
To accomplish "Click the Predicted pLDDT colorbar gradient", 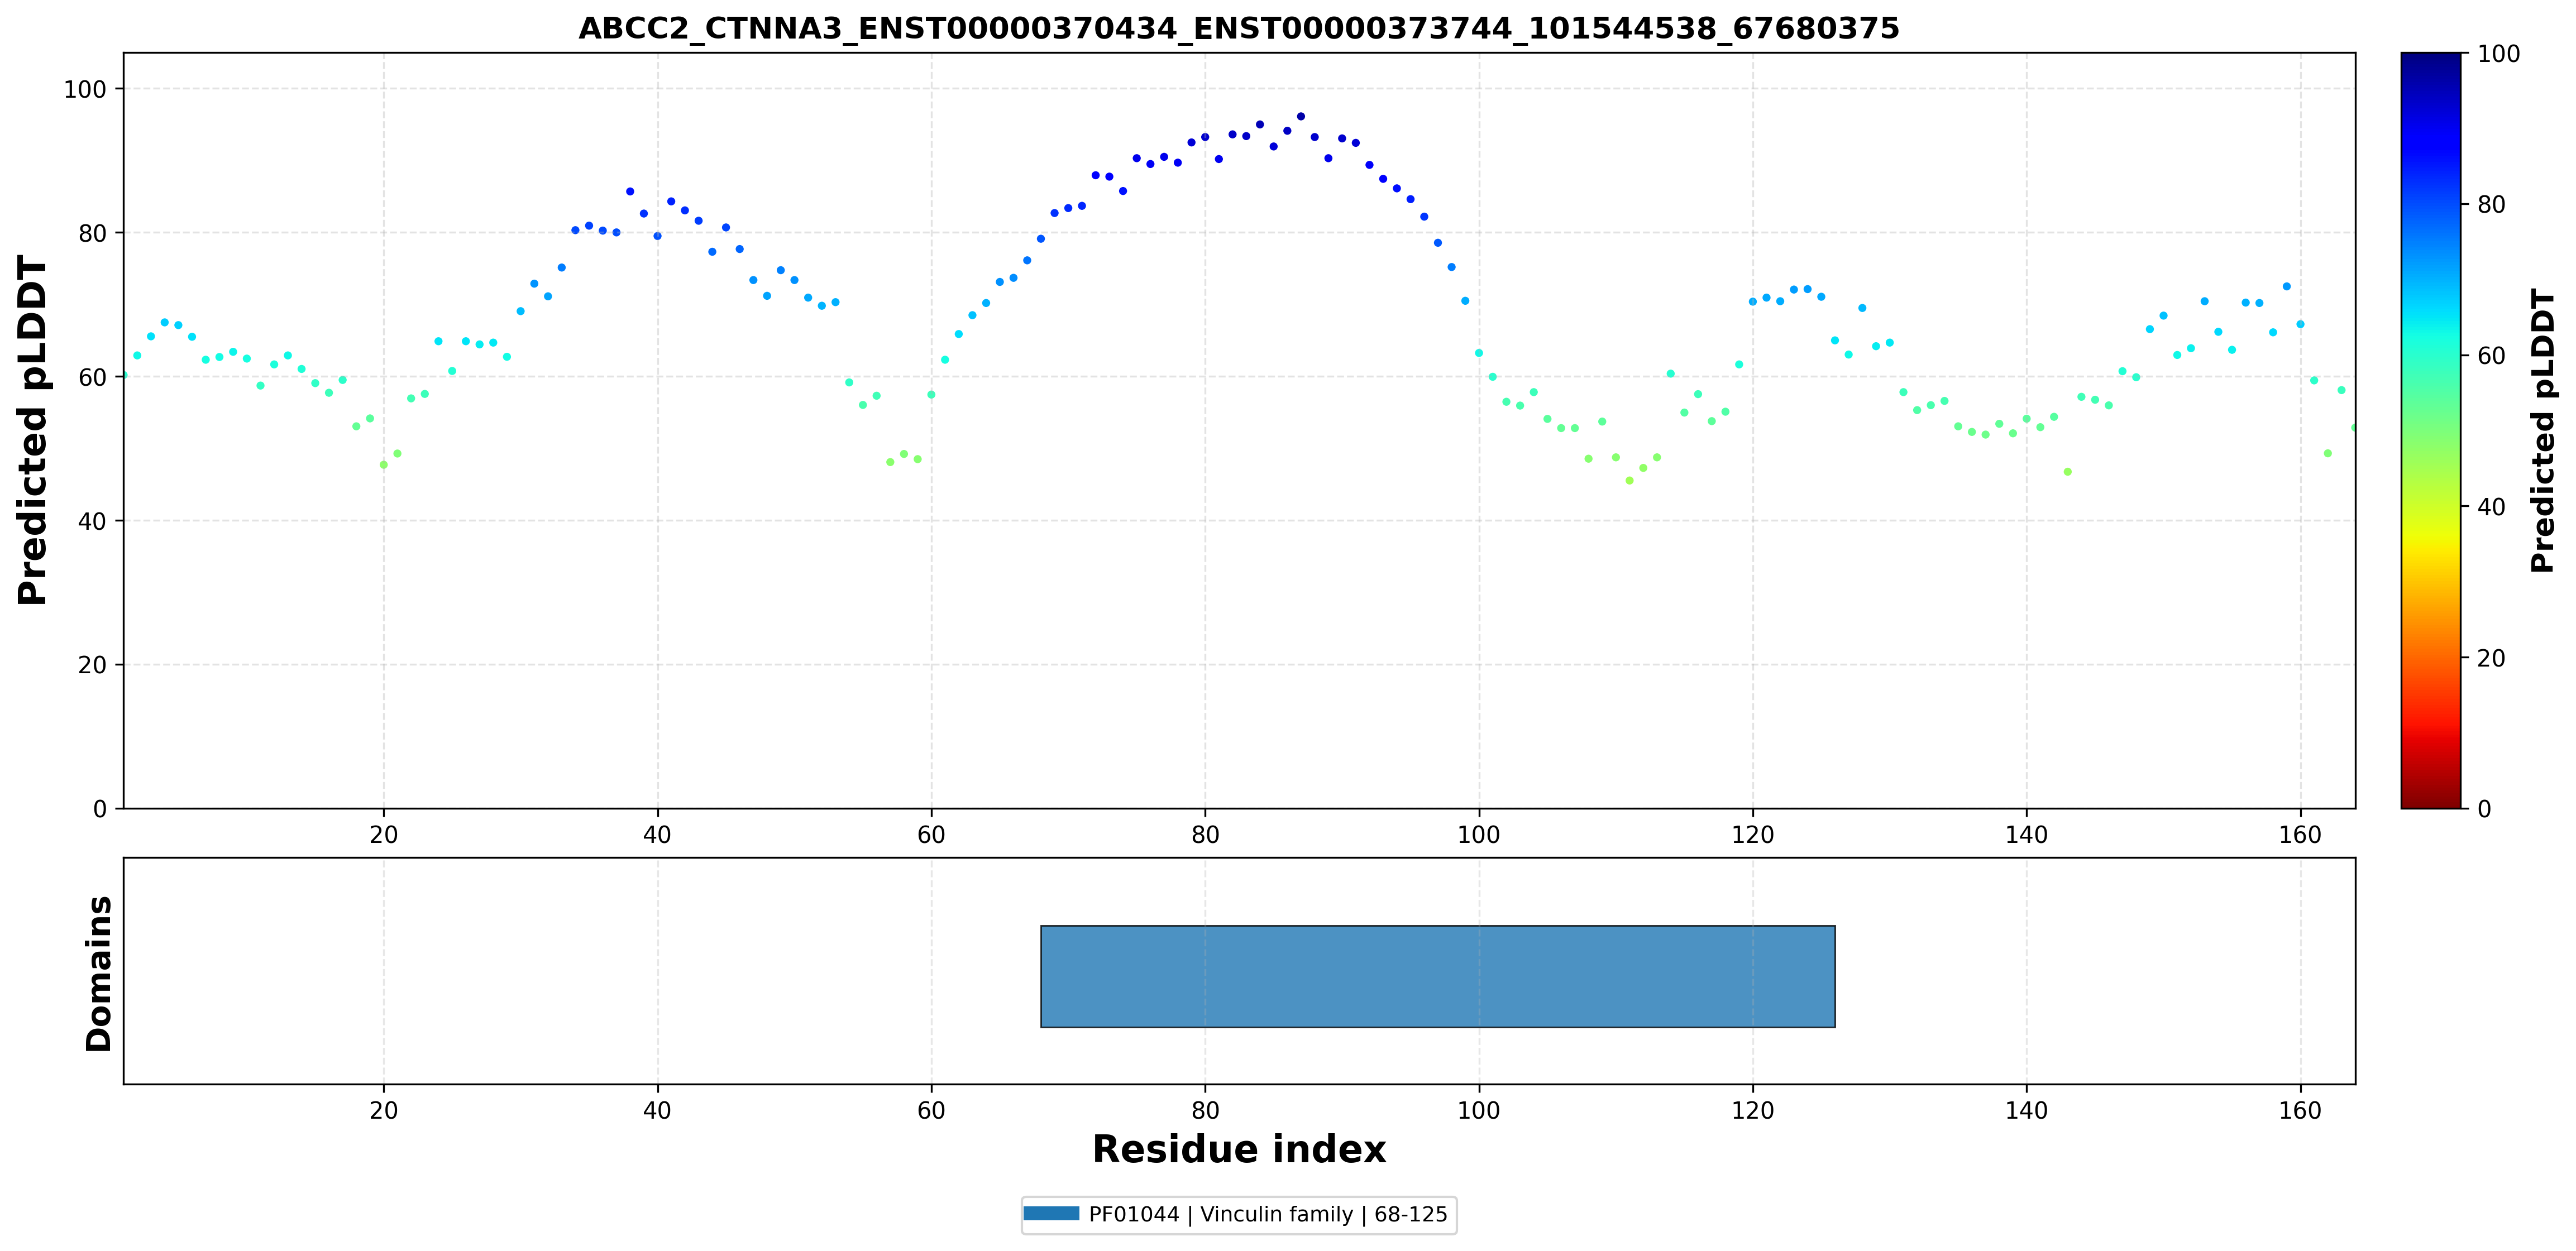I will coord(2430,430).
